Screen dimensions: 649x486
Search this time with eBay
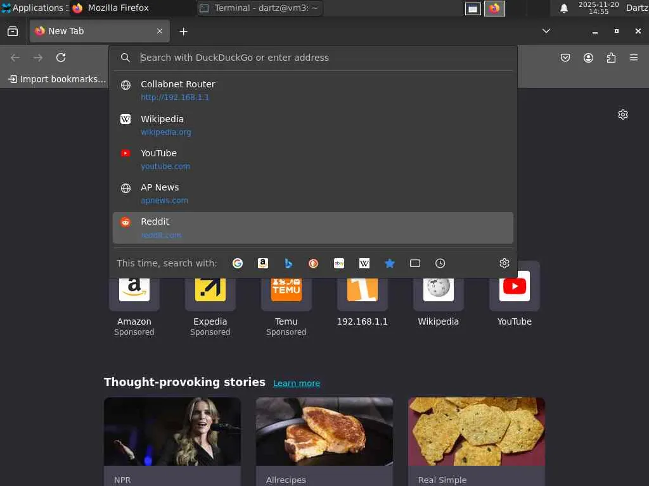339,263
